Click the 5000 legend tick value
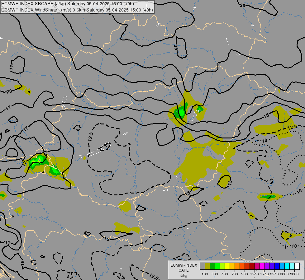The width and height of the screenshot is (305, 280). pos(294,274)
